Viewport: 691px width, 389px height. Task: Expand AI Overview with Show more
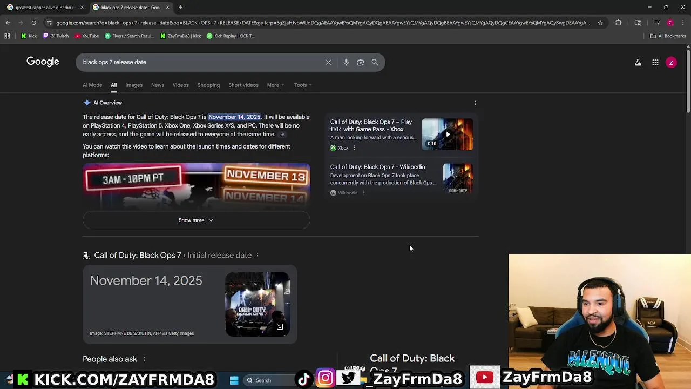[x=197, y=220]
